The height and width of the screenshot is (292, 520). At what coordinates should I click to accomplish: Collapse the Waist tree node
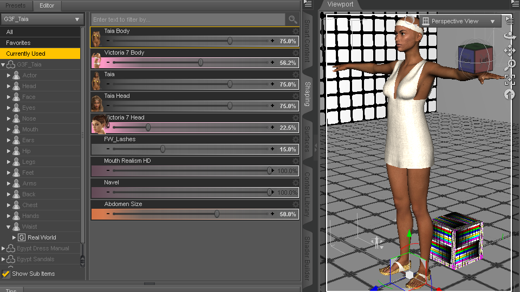coord(9,227)
